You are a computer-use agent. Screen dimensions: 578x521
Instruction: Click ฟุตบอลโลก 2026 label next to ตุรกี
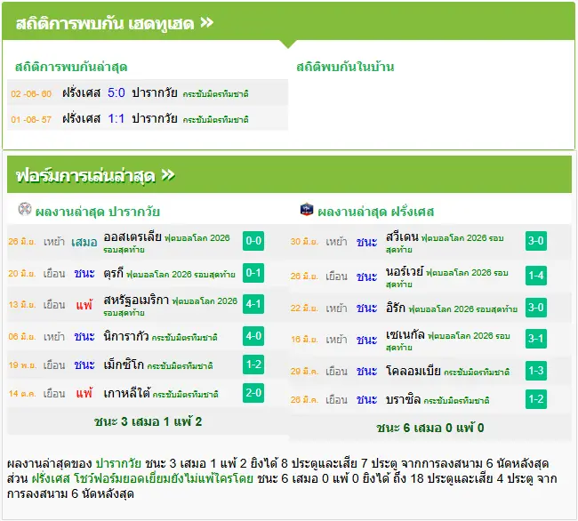click(181, 275)
